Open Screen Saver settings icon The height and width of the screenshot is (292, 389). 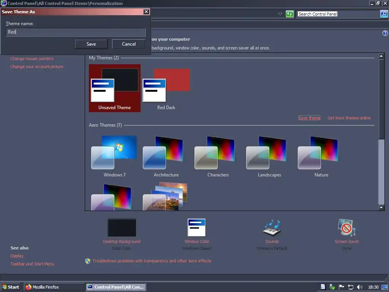[346, 227]
